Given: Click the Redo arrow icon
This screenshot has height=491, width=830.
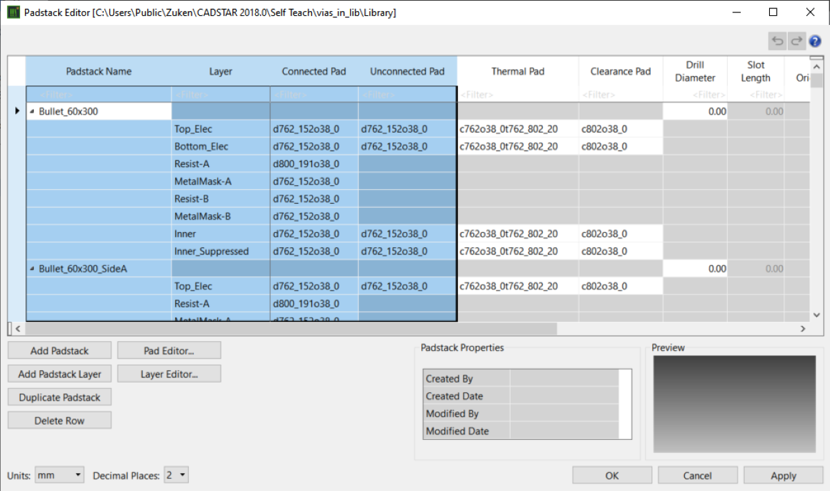Looking at the screenshot, I should tap(797, 41).
